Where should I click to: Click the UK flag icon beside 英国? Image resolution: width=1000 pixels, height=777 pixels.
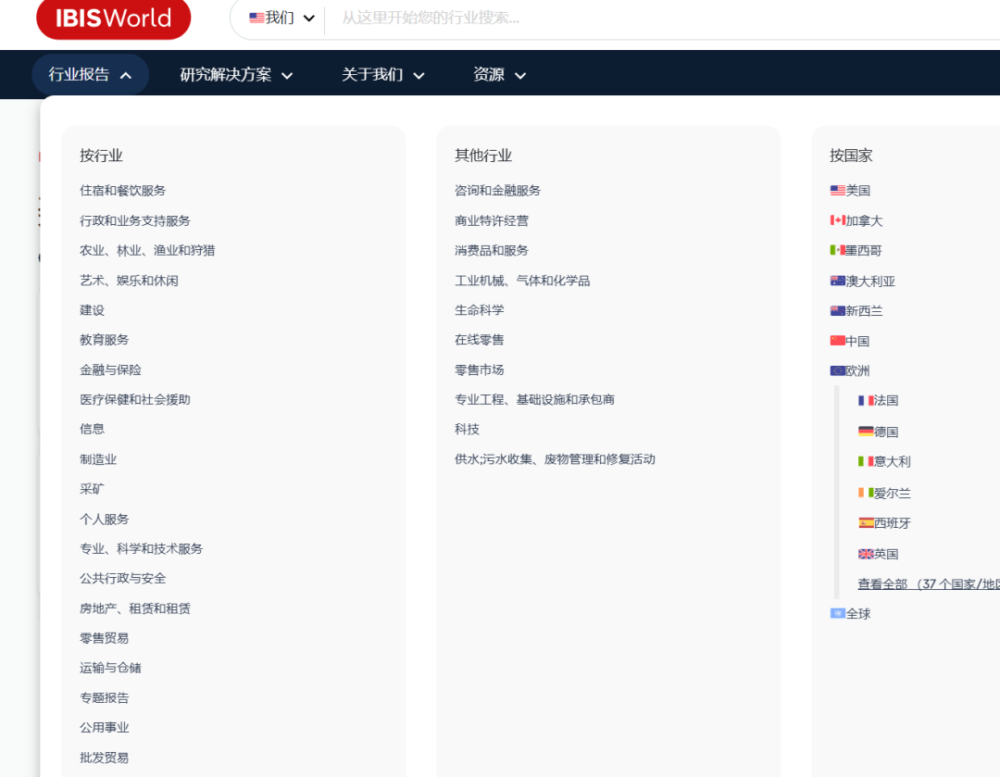tap(866, 553)
